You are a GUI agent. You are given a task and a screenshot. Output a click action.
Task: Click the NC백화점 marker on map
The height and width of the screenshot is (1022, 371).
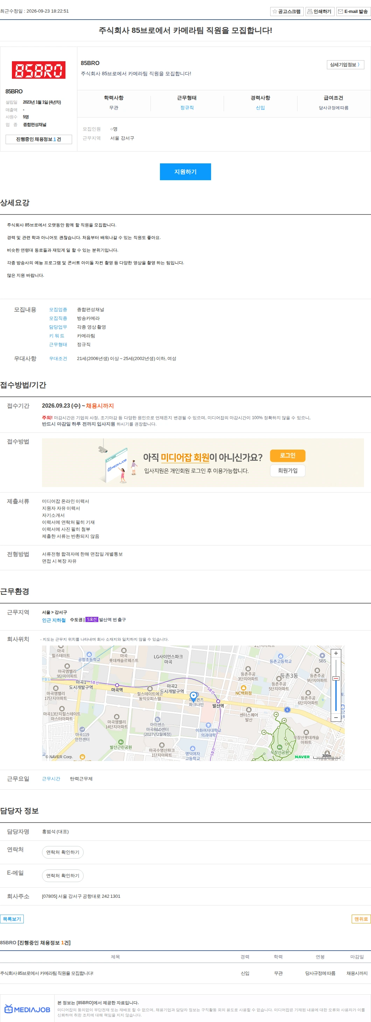click(x=244, y=688)
